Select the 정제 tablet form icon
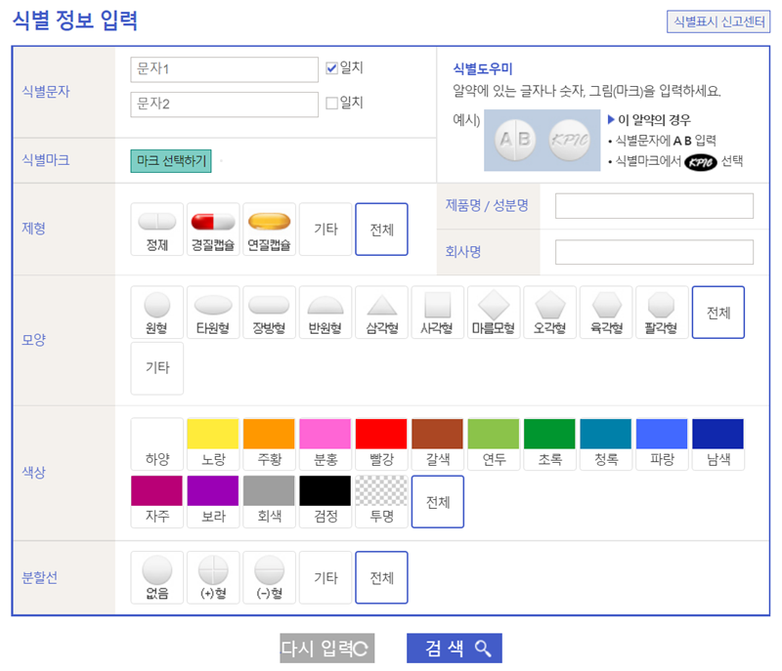The height and width of the screenshot is (671, 782). point(157,230)
